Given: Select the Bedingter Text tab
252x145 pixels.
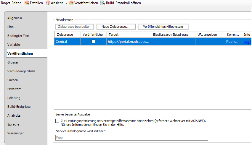Looking at the screenshot, I should [18, 36].
